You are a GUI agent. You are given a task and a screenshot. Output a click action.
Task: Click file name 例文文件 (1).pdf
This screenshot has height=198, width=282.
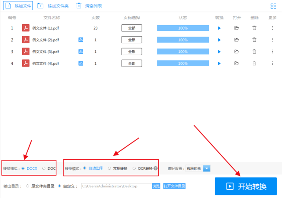(x=46, y=28)
